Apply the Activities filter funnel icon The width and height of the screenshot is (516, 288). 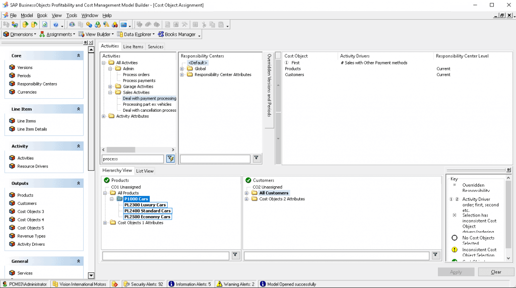pyautogui.click(x=170, y=159)
